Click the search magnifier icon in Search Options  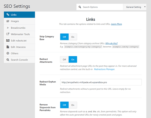[80, 7]
